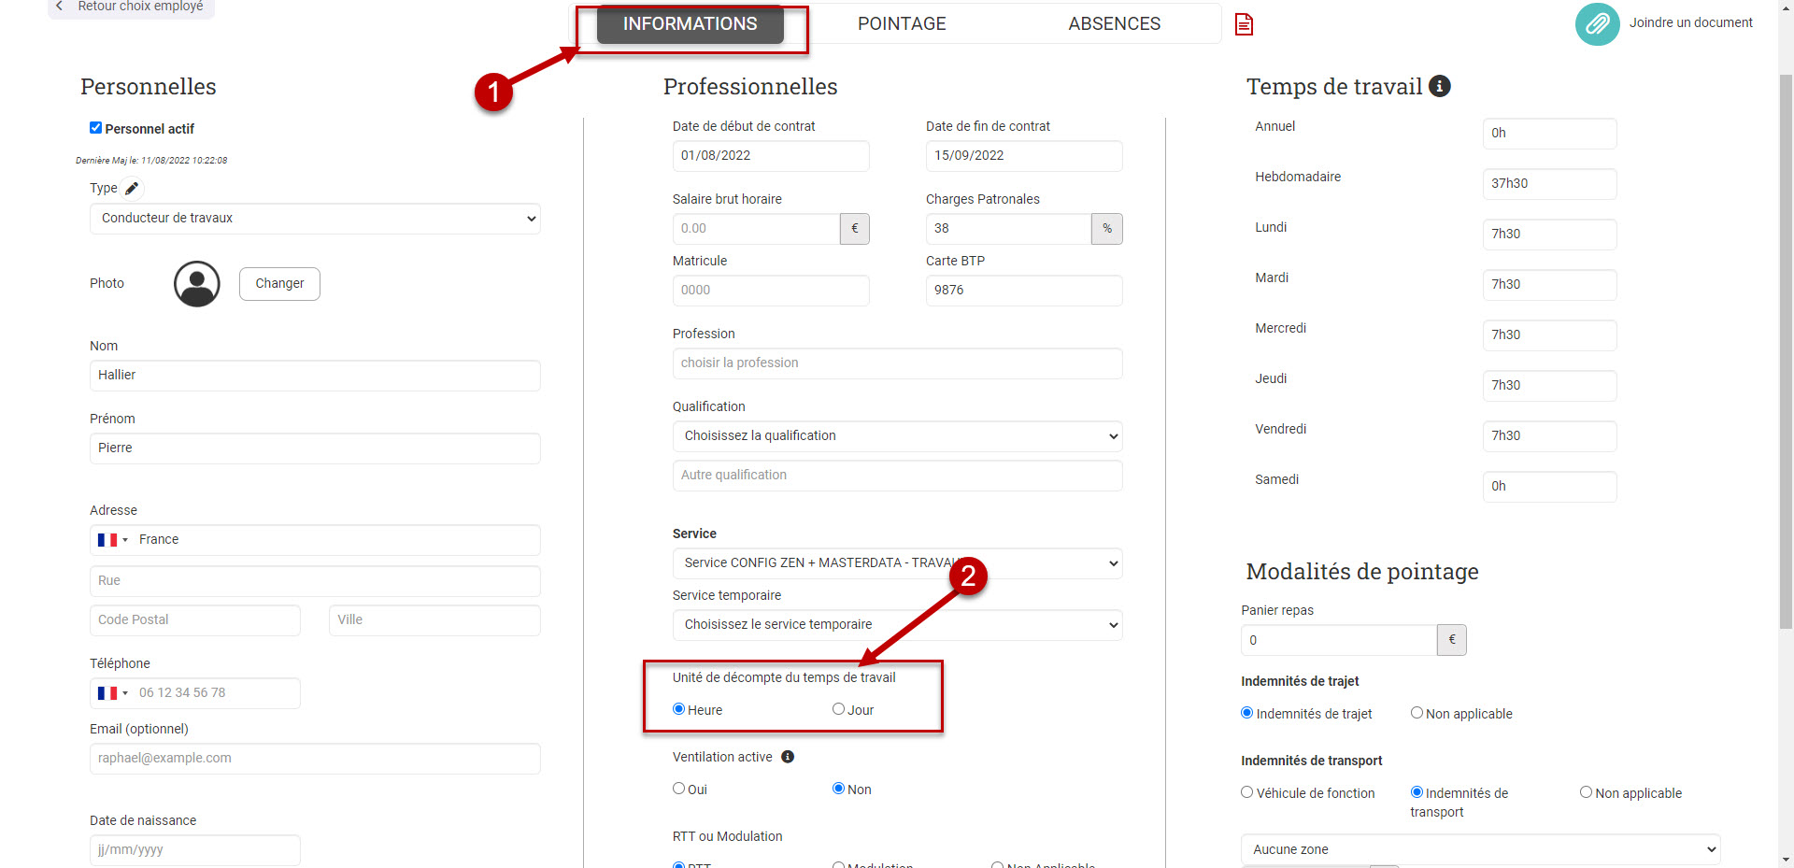The image size is (1794, 868).
Task: Click the Autre qualification field
Action: 897,476
